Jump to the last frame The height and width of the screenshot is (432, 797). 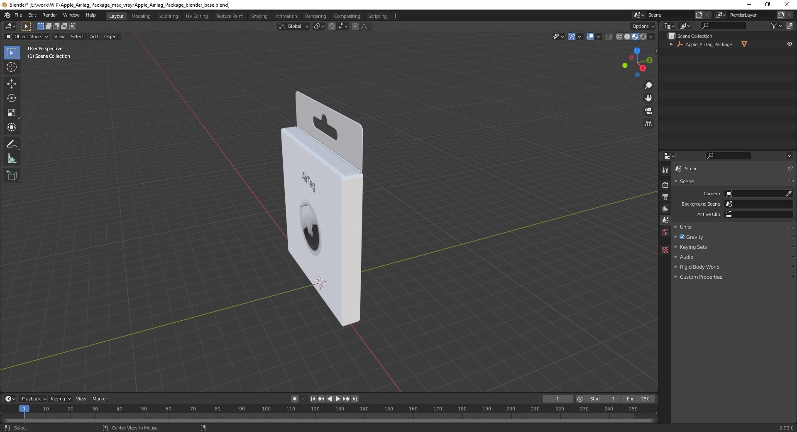pyautogui.click(x=354, y=399)
